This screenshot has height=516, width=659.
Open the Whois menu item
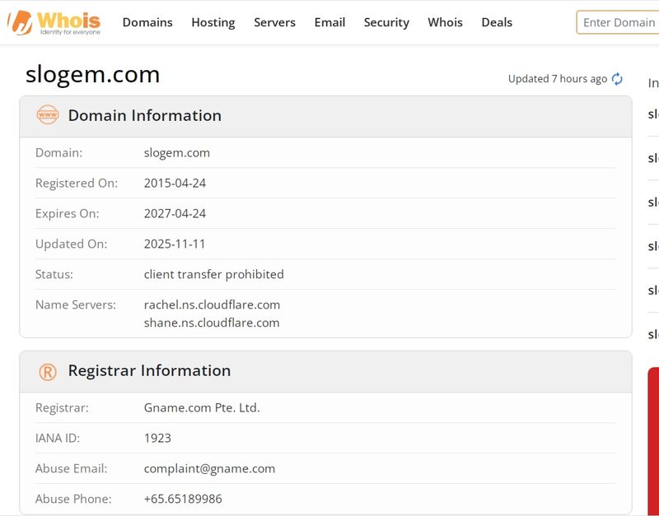tap(445, 23)
